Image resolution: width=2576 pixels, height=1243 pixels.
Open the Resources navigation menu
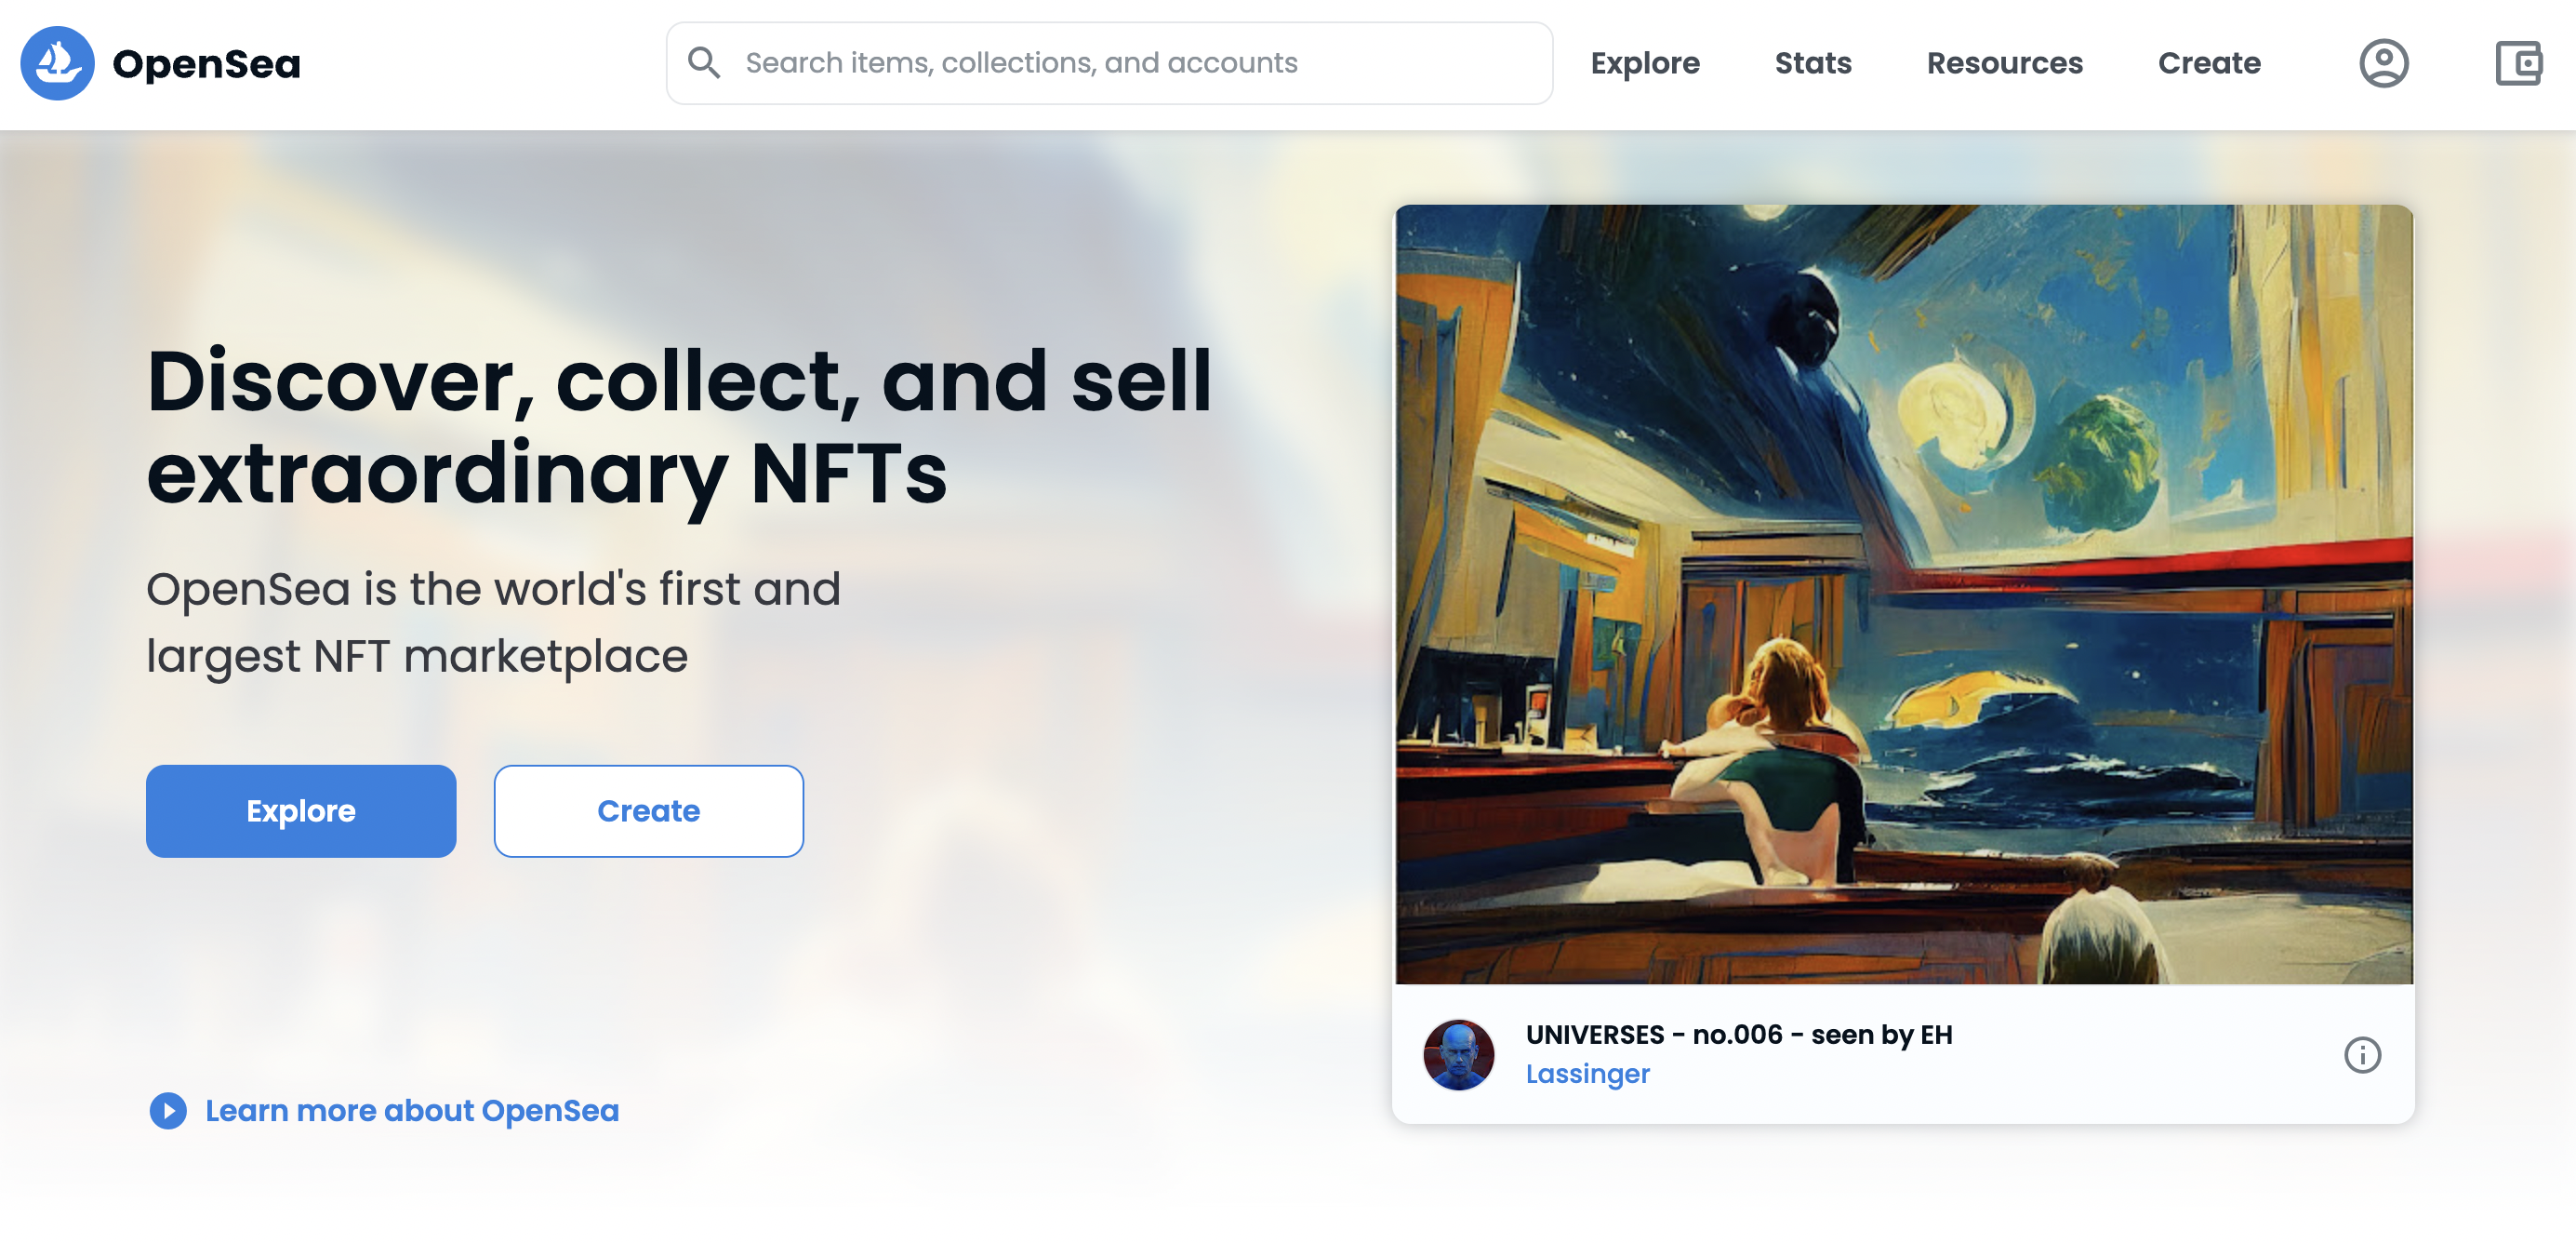coord(2004,63)
